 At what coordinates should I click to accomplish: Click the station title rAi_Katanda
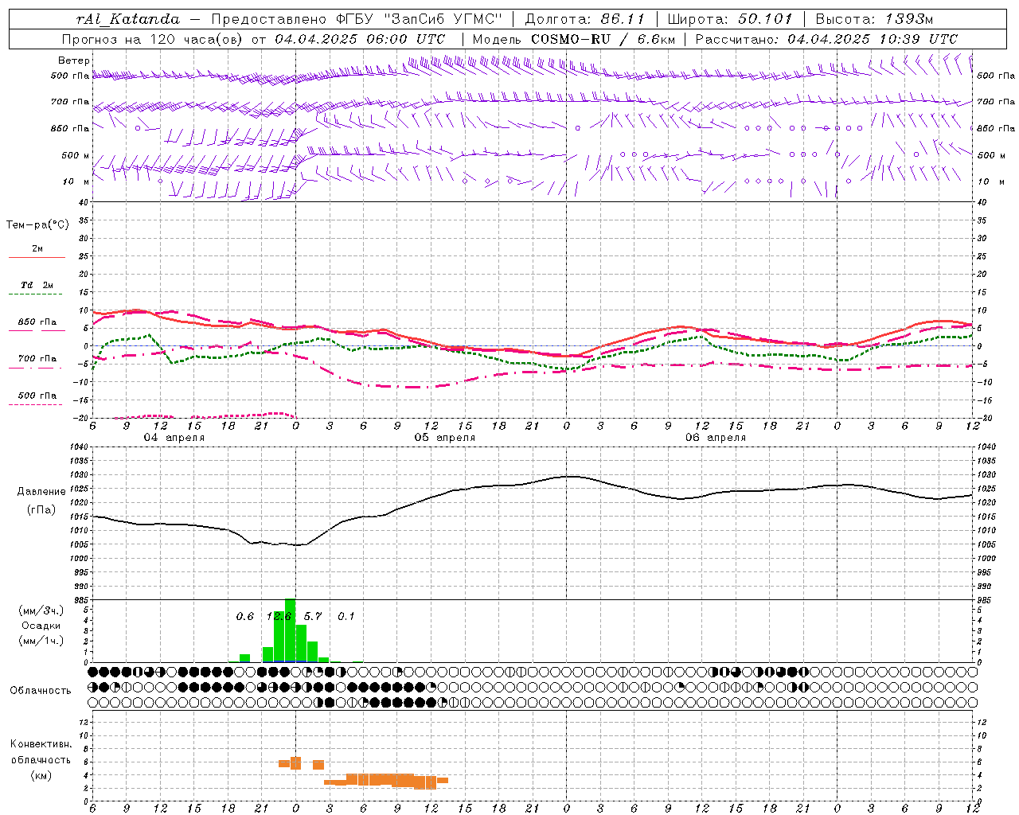click(x=128, y=18)
